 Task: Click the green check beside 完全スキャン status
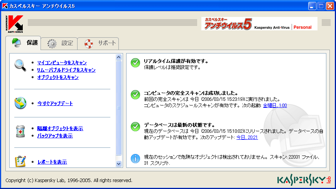(x=135, y=95)
